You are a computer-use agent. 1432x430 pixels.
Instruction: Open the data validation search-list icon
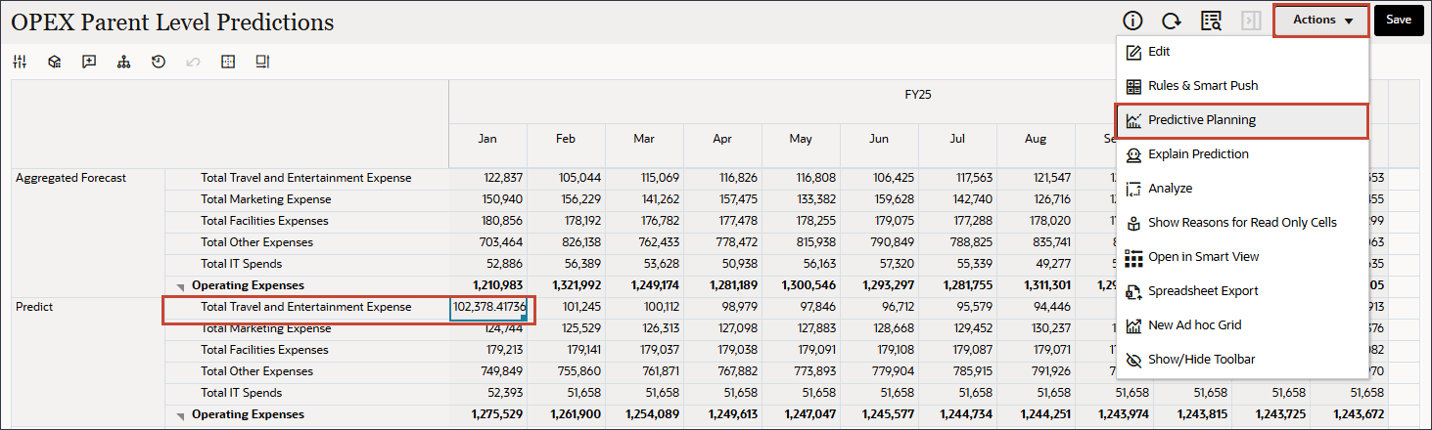click(1211, 21)
